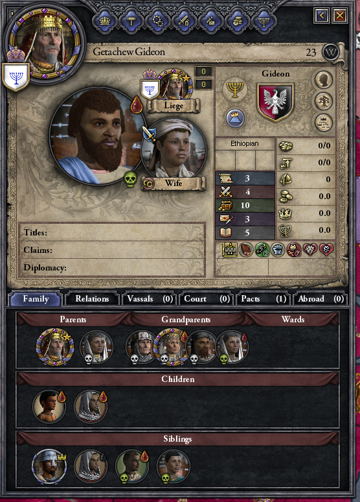Click the Liege portrait
This screenshot has width=360, height=502.
pyautogui.click(x=175, y=85)
